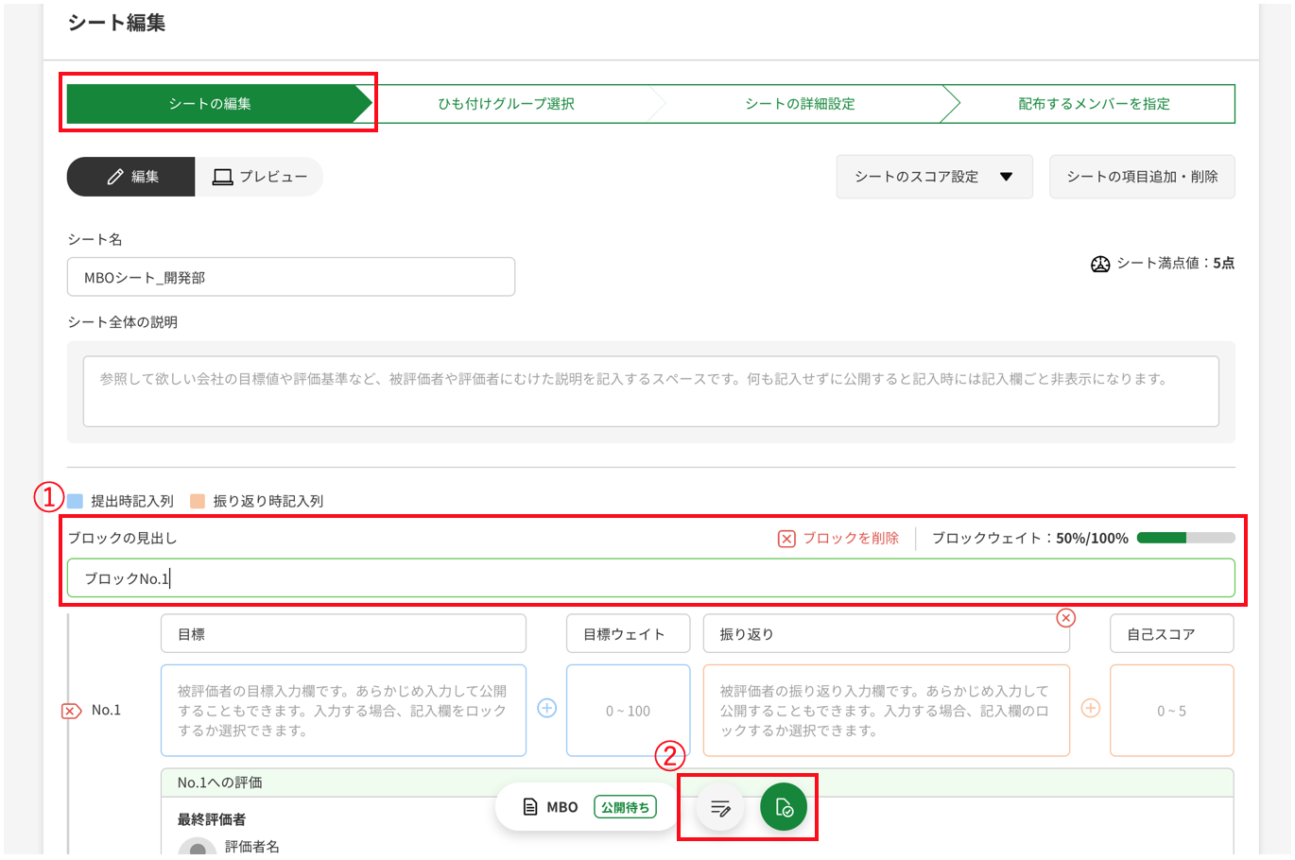The height and width of the screenshot is (860, 1295).
Task: Click the No.1への評価 section header
Action: (698, 783)
